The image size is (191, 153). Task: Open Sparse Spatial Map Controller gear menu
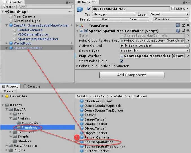coord(188,30)
